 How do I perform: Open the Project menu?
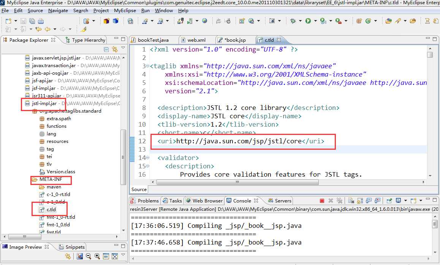pyautogui.click(x=101, y=10)
